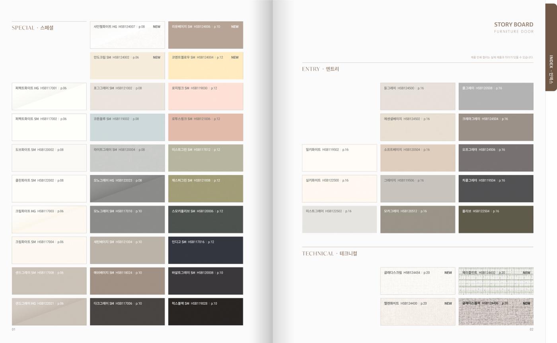
Task: Pick the 코멘트옐로우 SM yellow swatch
Action: [205, 66]
